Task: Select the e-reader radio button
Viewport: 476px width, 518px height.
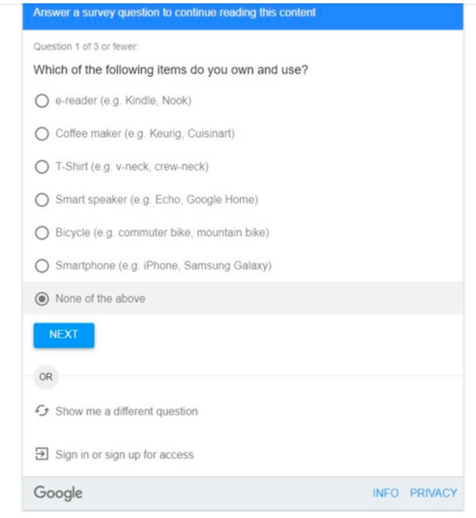Action: (42, 101)
